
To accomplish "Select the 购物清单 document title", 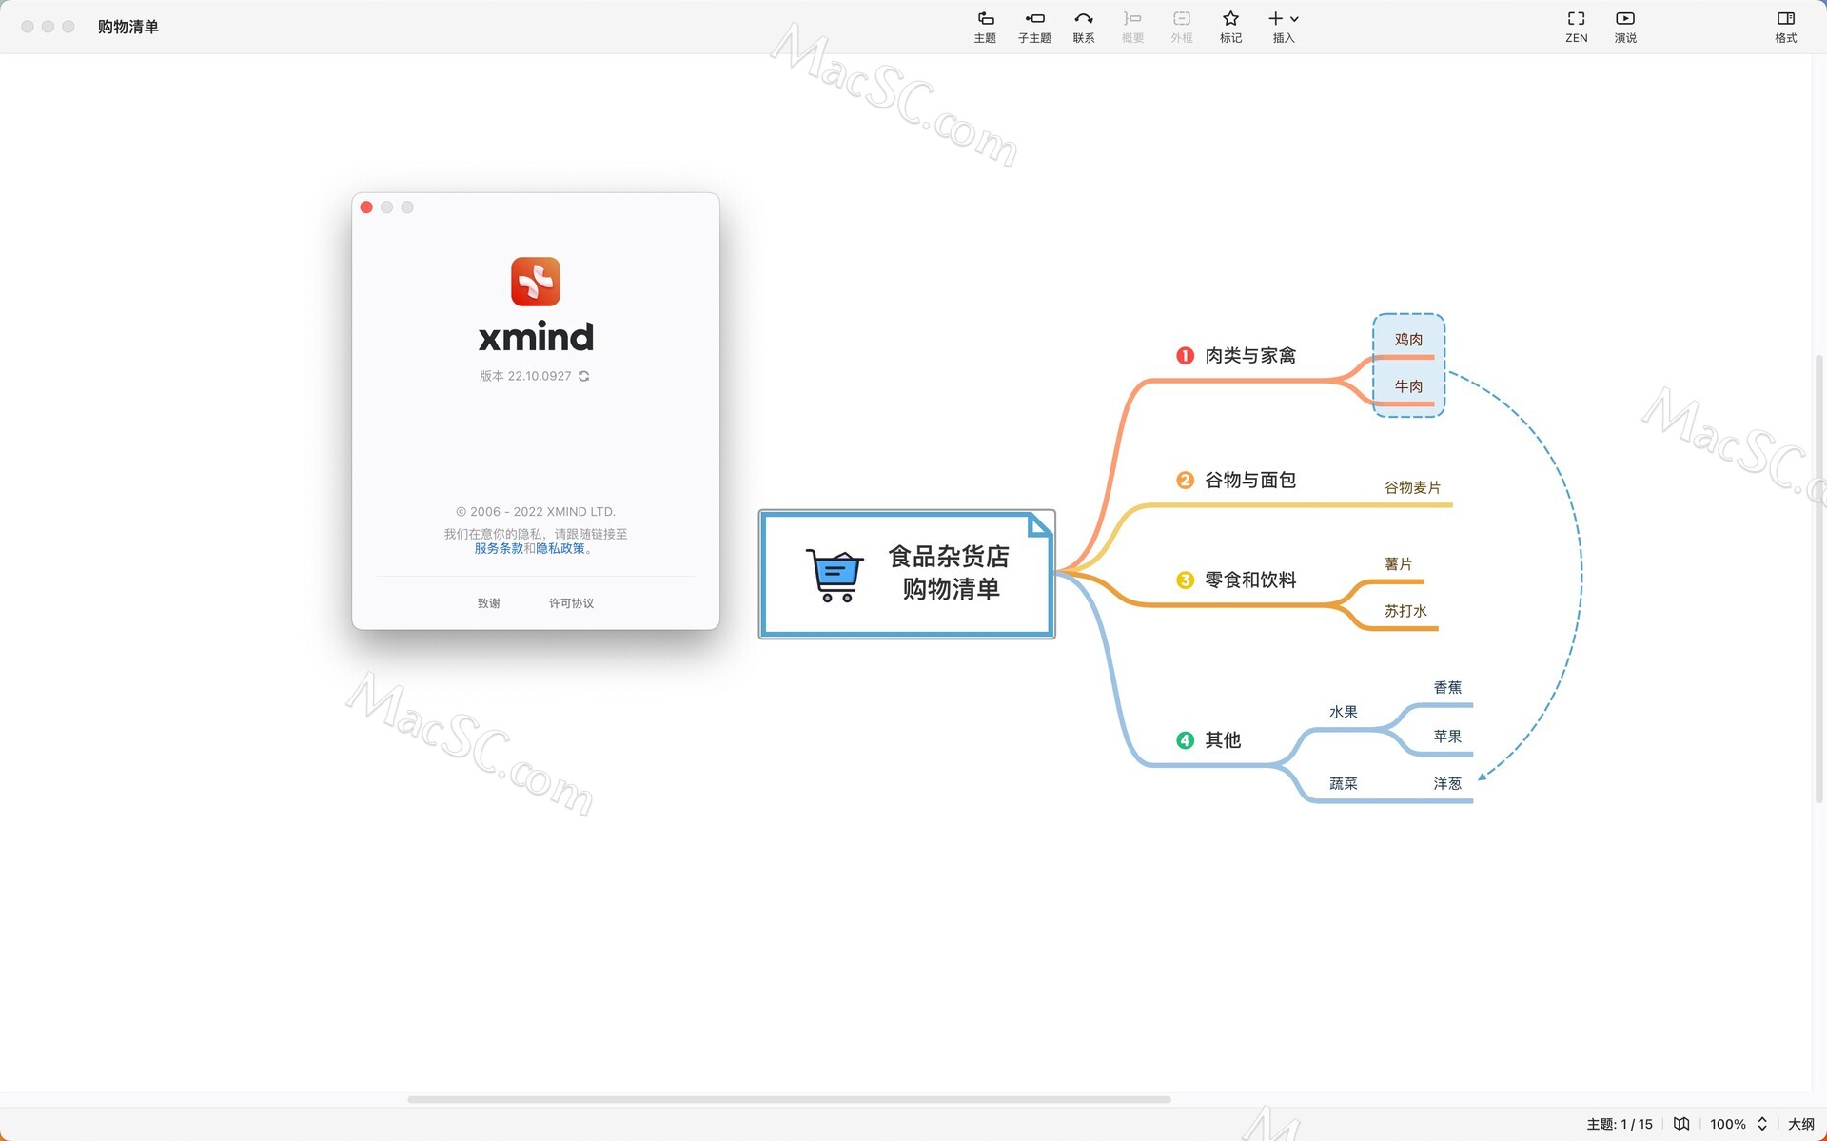I will [x=127, y=27].
